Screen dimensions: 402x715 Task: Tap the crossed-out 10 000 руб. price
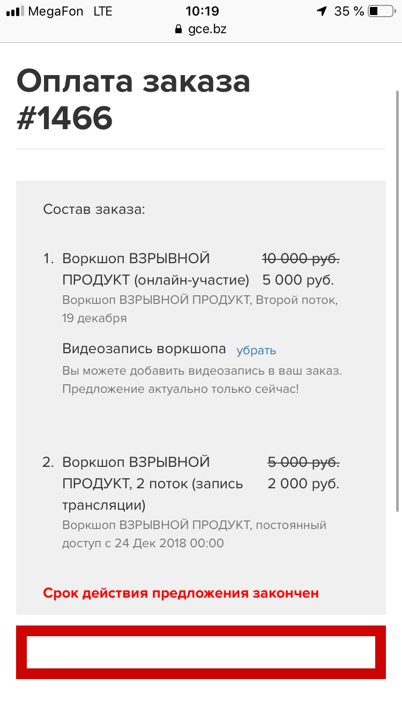(x=301, y=259)
